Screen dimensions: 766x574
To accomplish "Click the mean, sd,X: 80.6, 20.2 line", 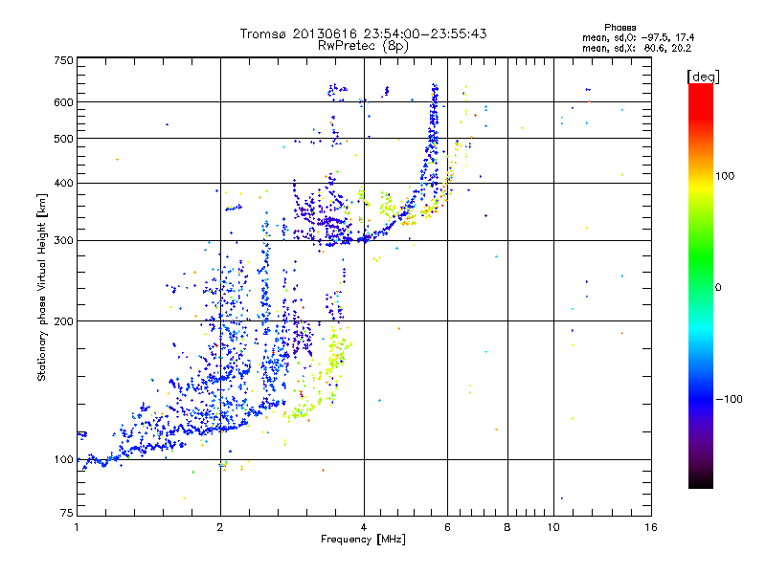I will pyautogui.click(x=637, y=49).
